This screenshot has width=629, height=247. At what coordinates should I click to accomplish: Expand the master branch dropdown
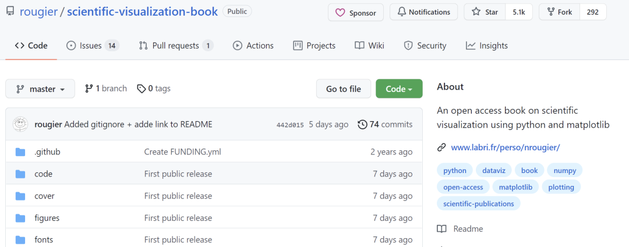click(40, 89)
